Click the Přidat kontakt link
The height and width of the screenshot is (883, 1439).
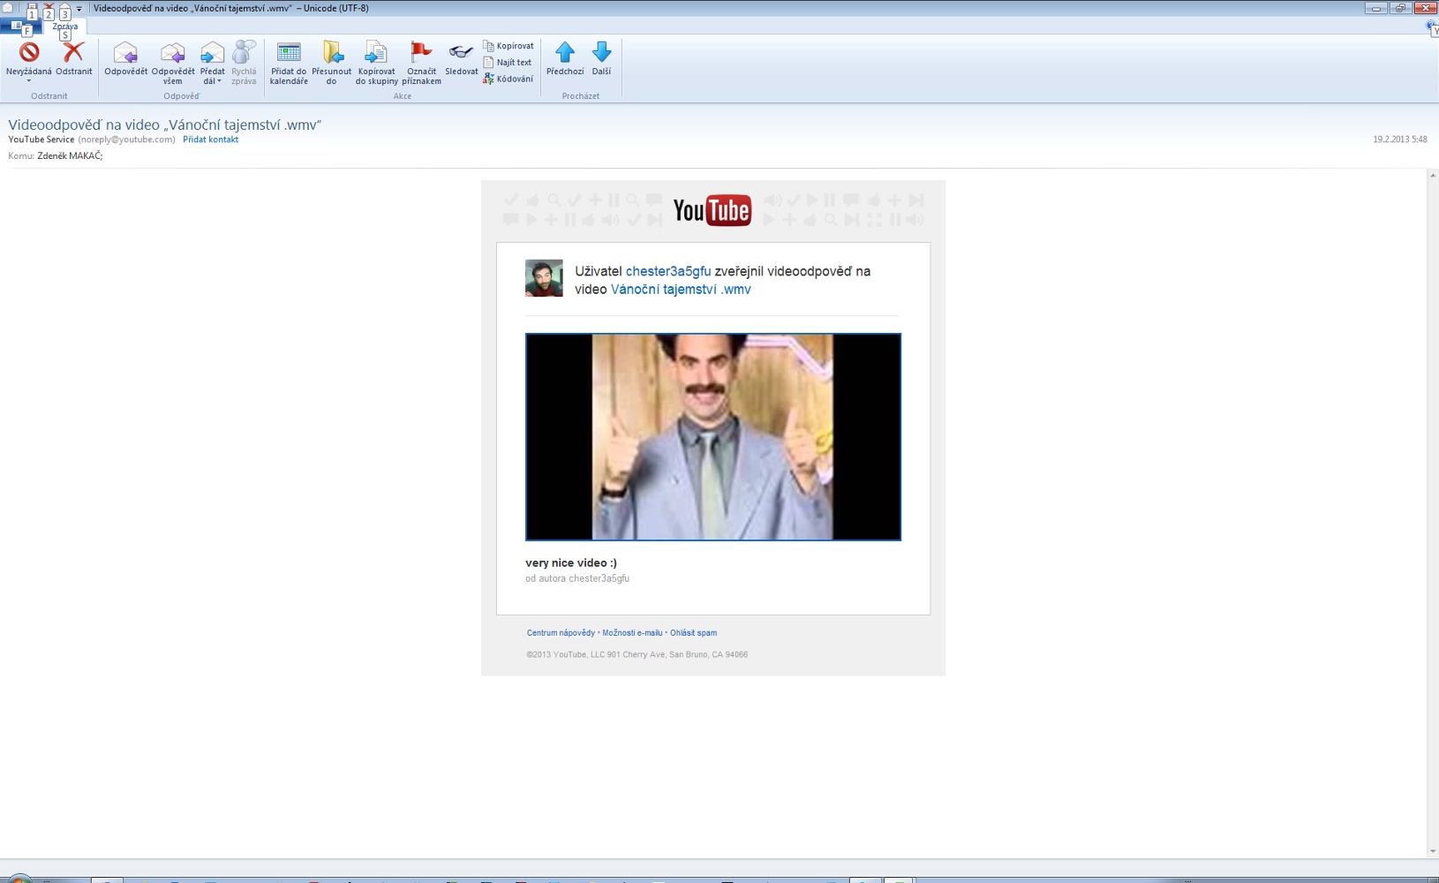coord(210,140)
